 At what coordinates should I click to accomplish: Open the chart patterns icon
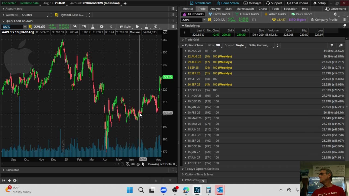click(155, 26)
